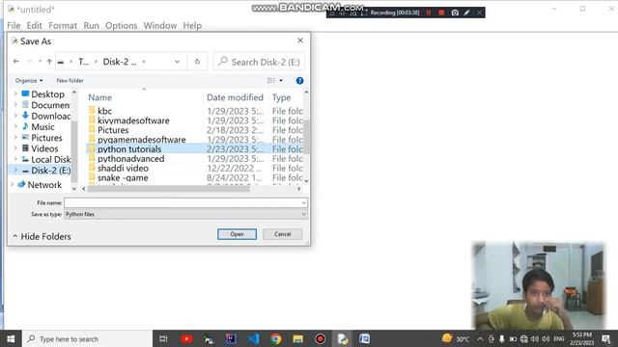The image size is (618, 347).
Task: Expand address bar history dropdown
Action: tap(177, 62)
